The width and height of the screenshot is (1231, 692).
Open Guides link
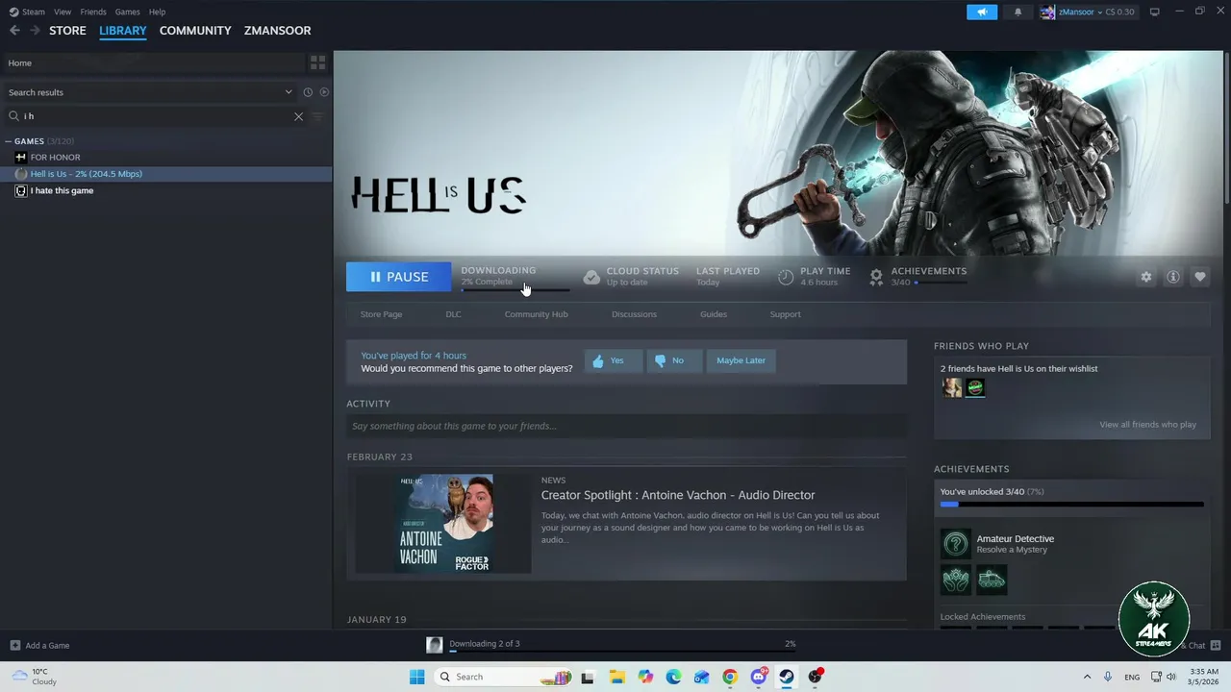tap(714, 314)
